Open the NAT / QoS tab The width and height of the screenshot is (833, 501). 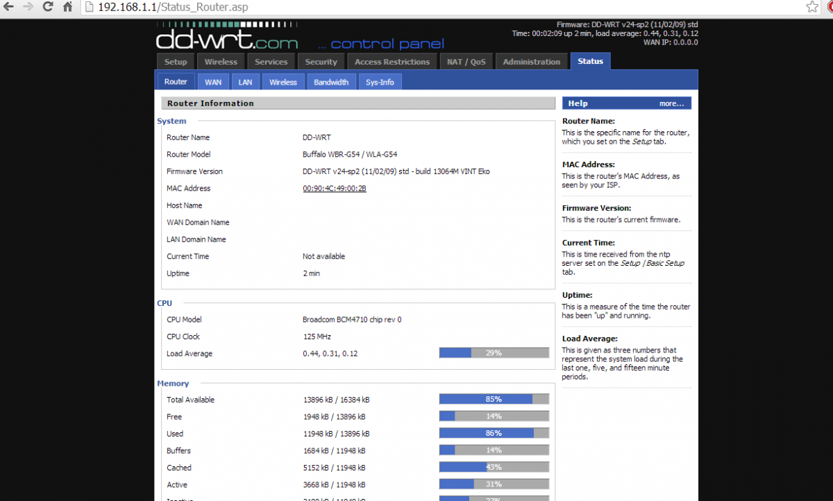pyautogui.click(x=466, y=62)
